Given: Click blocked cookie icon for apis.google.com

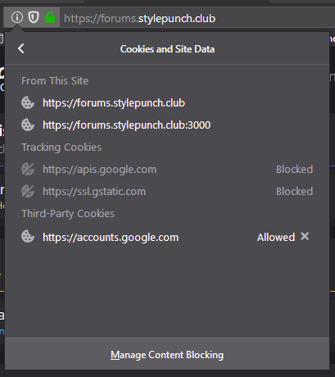Looking at the screenshot, I should pos(28,170).
